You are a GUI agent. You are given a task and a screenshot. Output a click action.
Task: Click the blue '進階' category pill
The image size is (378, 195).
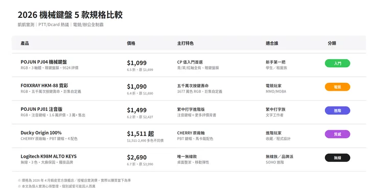pyautogui.click(x=338, y=111)
